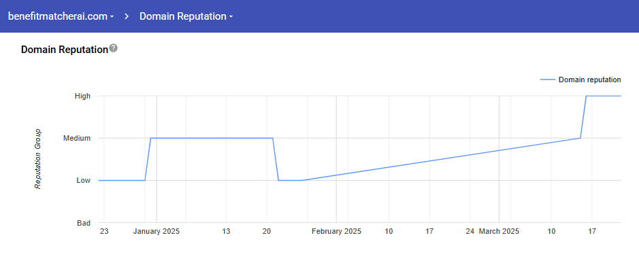Click the 17 date tick in March
The width and height of the screenshot is (639, 261).
pyautogui.click(x=592, y=232)
